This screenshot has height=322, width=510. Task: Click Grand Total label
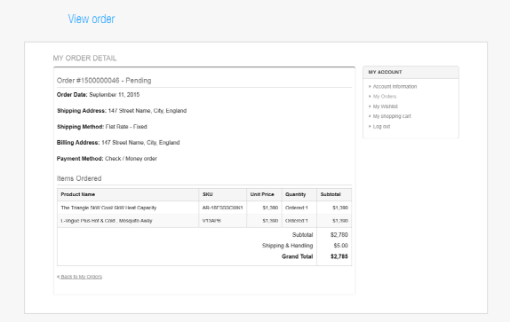[x=298, y=256]
